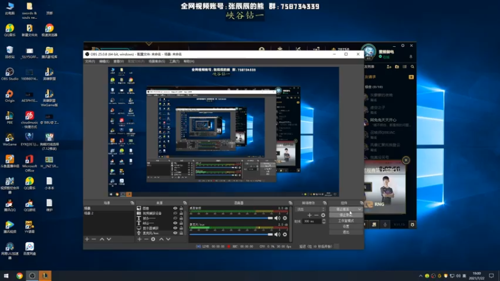Remove the selected source with the minus icon
500x281 pixels.
pos(146,239)
